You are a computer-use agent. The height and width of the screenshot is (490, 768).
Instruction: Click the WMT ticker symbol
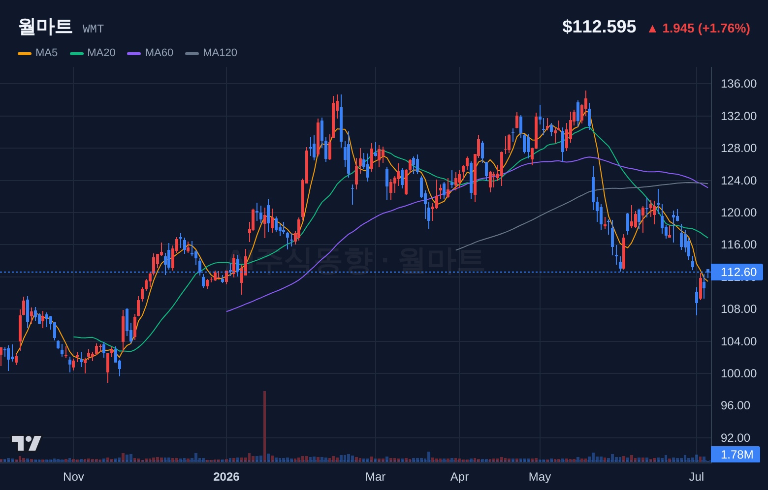(94, 29)
